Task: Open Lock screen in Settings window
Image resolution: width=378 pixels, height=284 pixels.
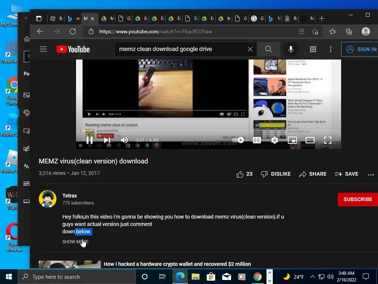Action: pyautogui.click(x=27, y=131)
